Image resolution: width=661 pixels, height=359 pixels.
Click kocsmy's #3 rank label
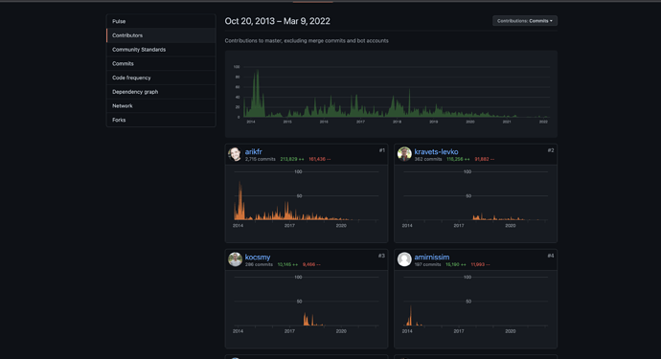point(381,256)
